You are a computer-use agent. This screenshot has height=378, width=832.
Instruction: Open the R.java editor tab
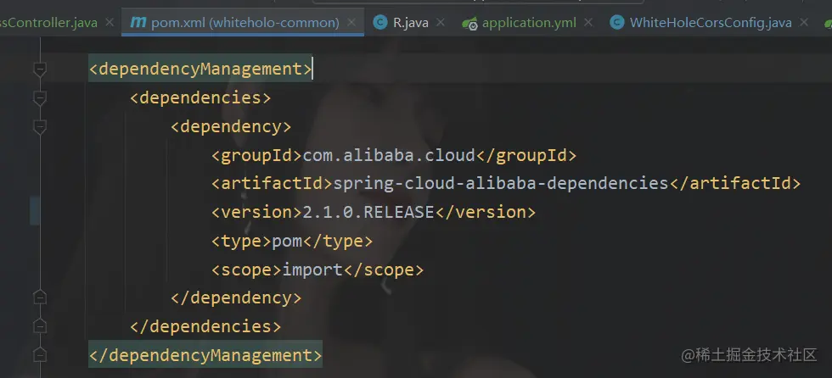(411, 23)
